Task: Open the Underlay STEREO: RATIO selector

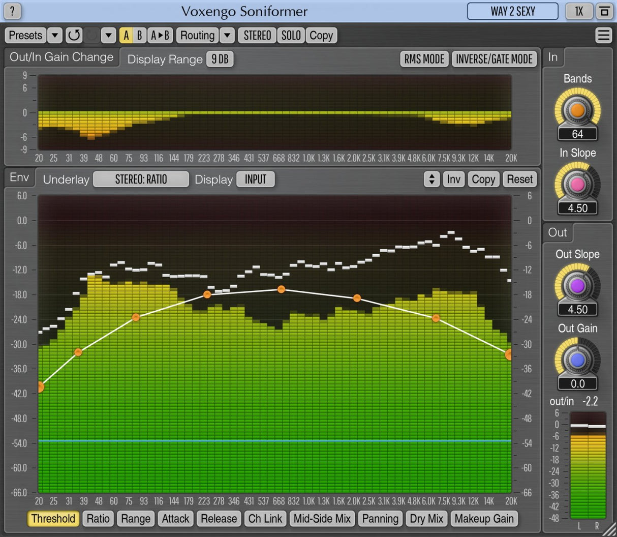Action: tap(141, 179)
